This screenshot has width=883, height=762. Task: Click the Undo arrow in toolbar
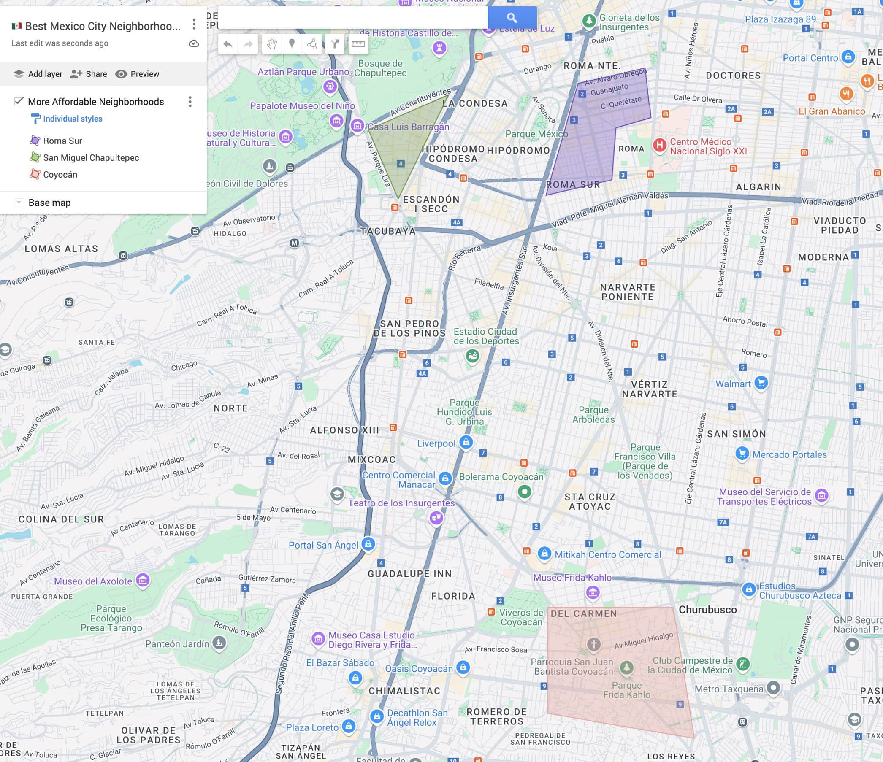228,44
